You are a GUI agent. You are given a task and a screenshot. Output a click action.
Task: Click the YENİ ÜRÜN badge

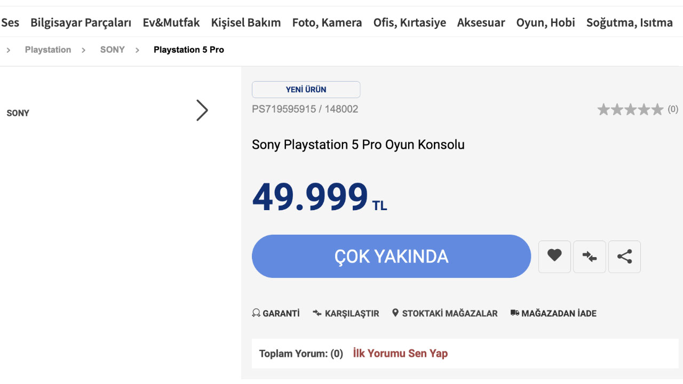[306, 90]
